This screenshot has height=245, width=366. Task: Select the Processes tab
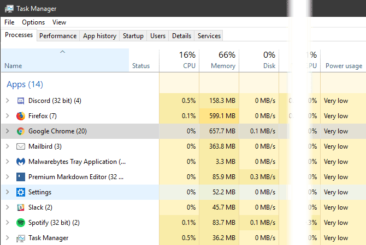tap(19, 35)
